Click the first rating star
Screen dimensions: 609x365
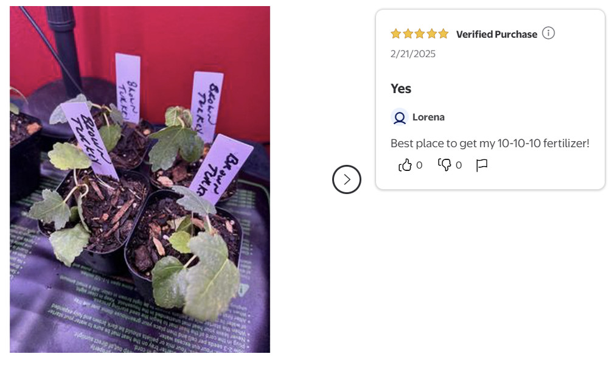(x=396, y=34)
